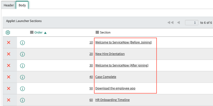Delete the Case Complete row
Image resolution: width=213 pixels, height=106 pixels.
tap(9, 77)
